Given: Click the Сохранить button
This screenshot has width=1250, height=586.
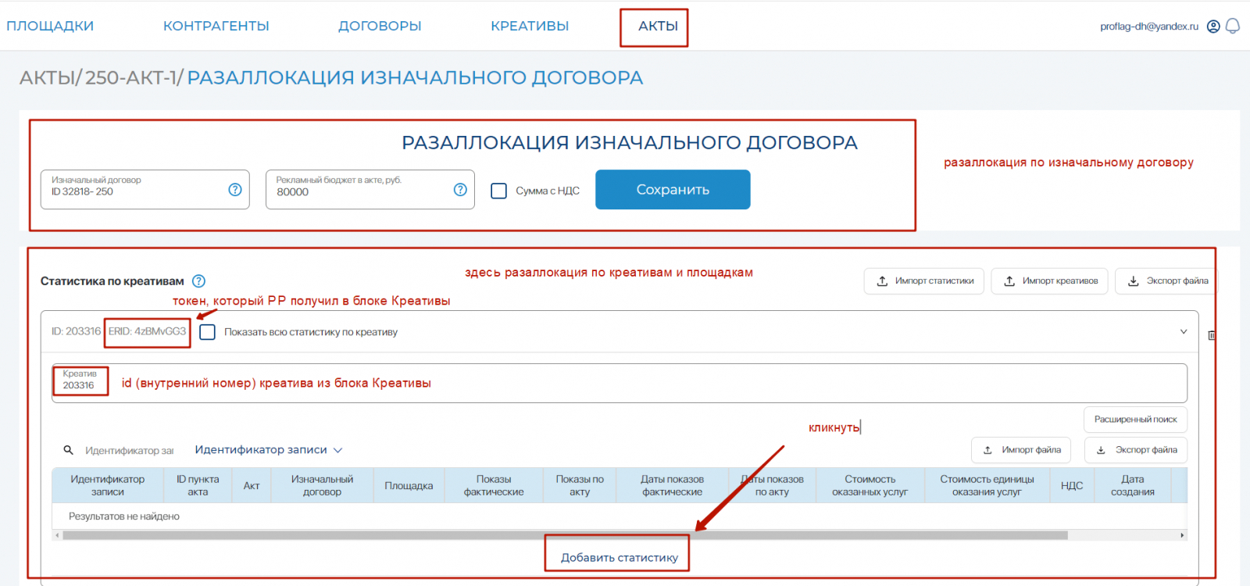Looking at the screenshot, I should [x=673, y=190].
